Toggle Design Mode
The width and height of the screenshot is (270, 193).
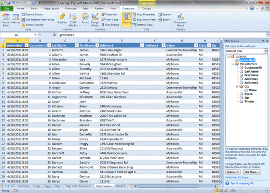click(x=95, y=20)
